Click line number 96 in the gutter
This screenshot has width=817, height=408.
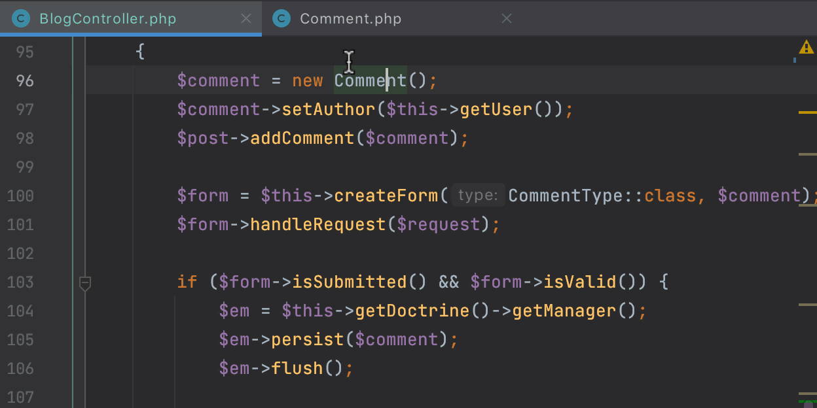tap(25, 80)
